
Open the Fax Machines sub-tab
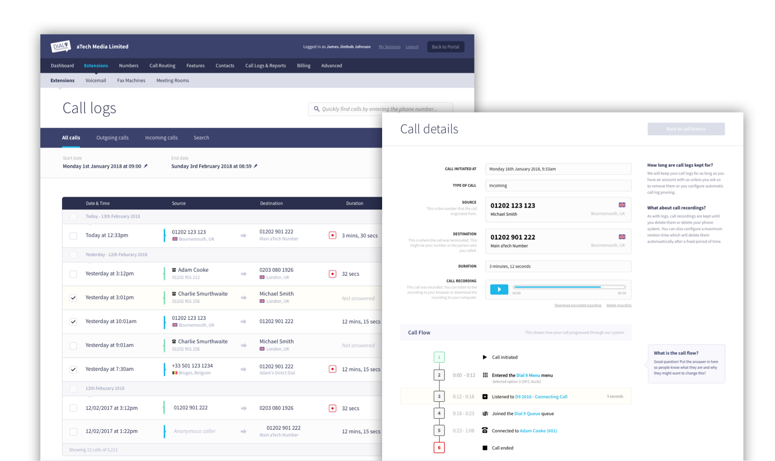[131, 80]
